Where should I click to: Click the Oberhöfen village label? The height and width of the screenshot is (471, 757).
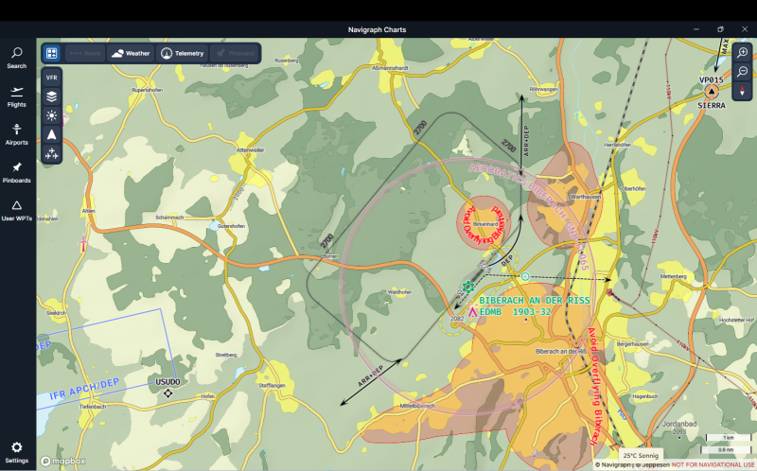[633, 189]
